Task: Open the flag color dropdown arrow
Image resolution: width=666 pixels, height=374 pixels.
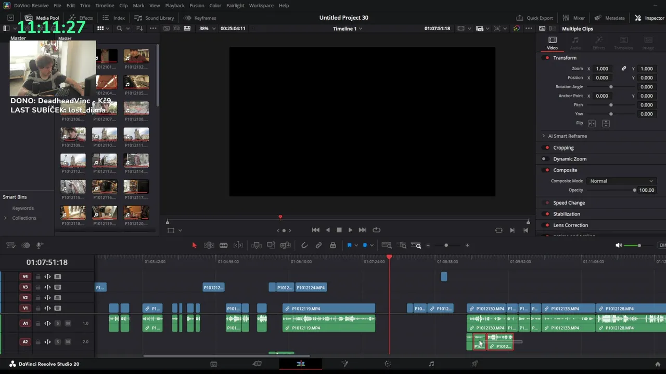Action: click(356, 246)
